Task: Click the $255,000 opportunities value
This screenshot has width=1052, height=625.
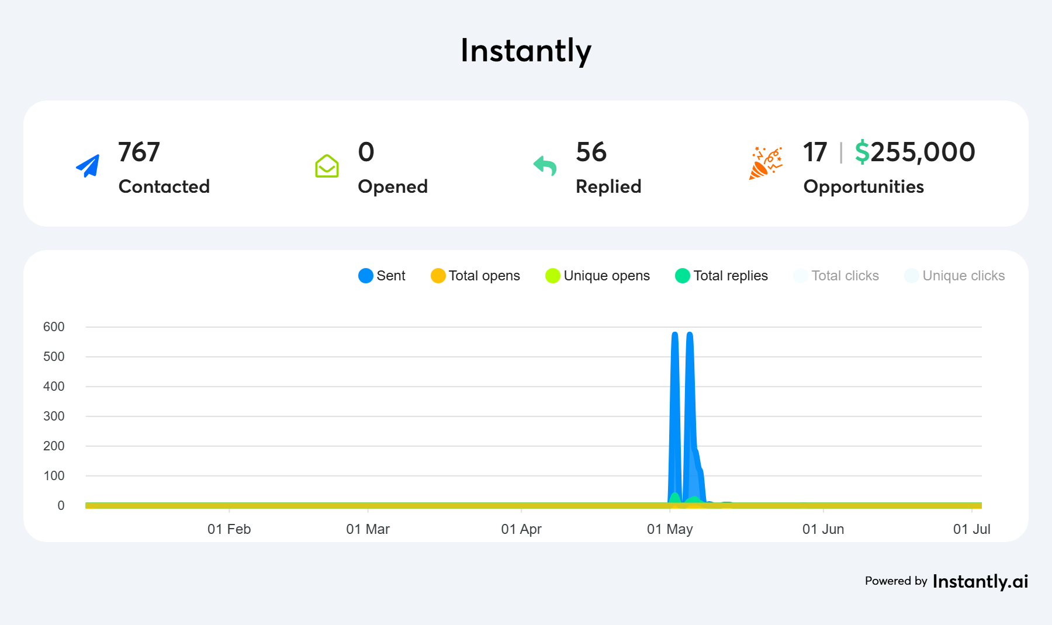Action: (x=915, y=152)
